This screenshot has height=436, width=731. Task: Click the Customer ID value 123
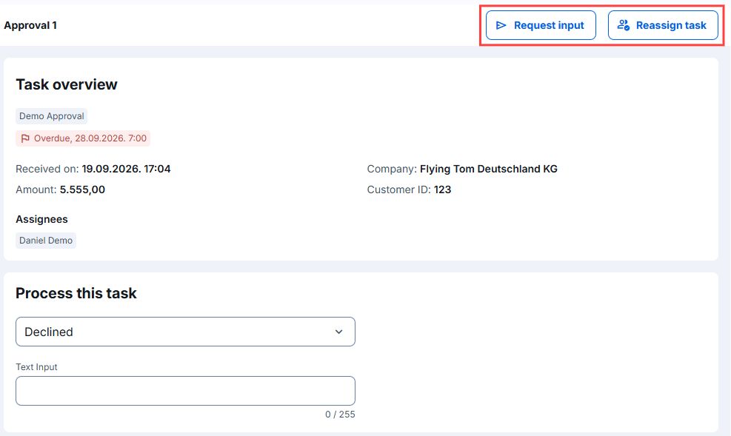[x=442, y=190]
